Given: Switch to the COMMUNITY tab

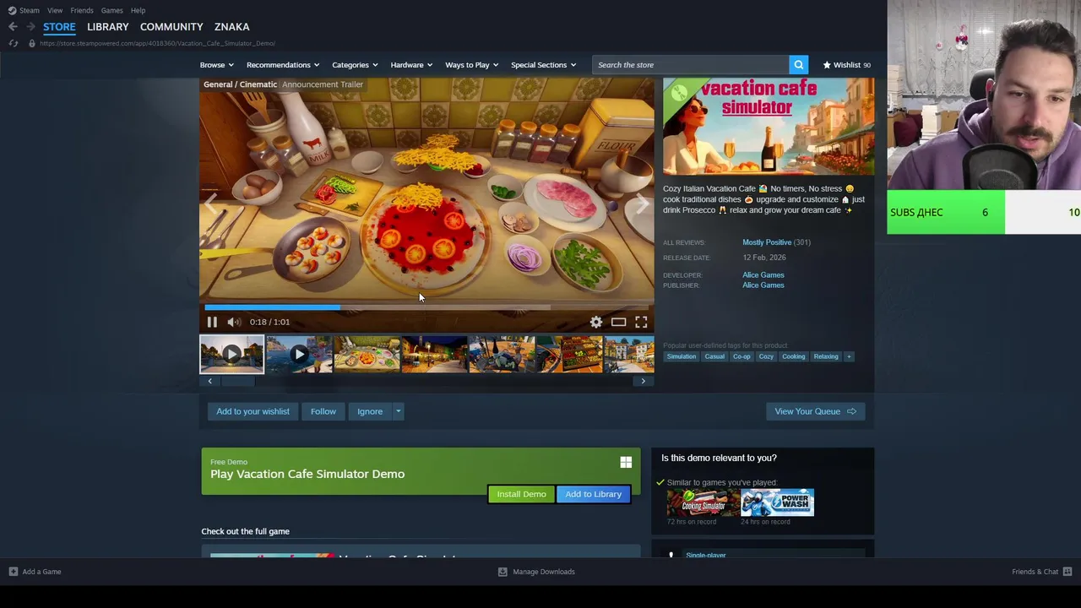Looking at the screenshot, I should pyautogui.click(x=171, y=27).
